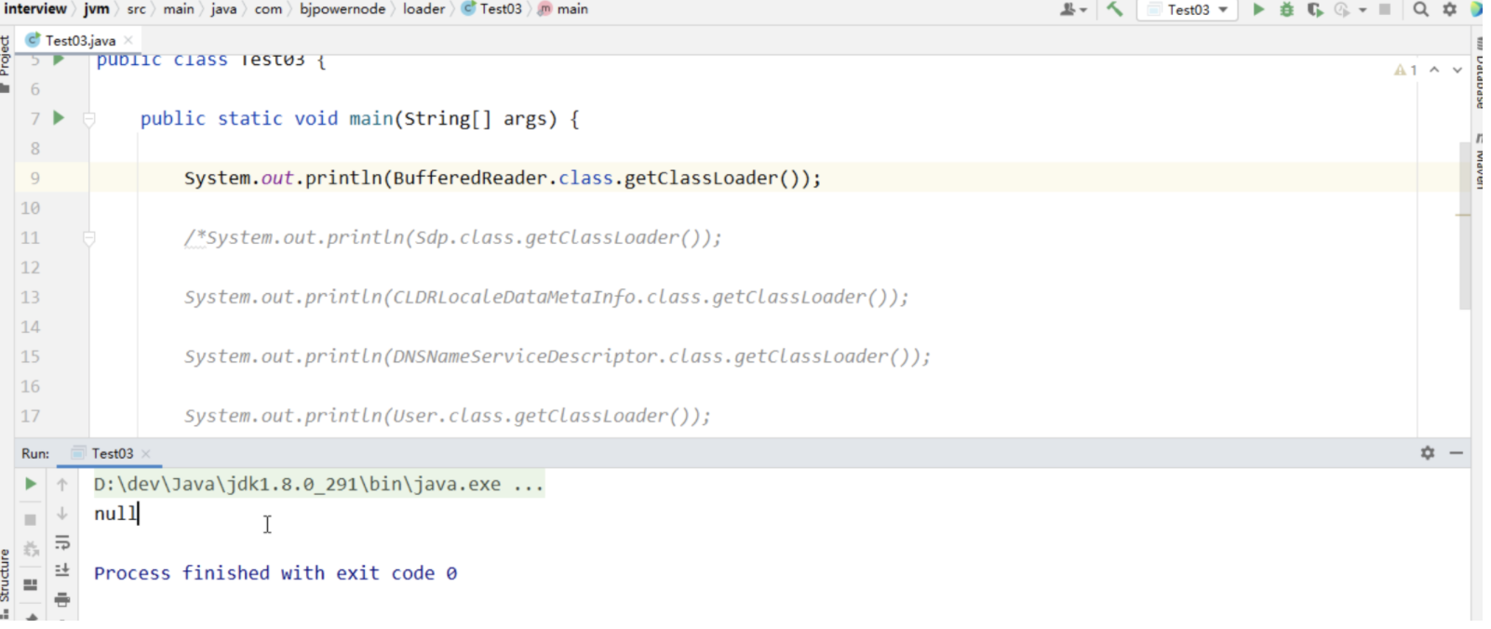Click 'loader' in the breadcrumb

point(424,8)
